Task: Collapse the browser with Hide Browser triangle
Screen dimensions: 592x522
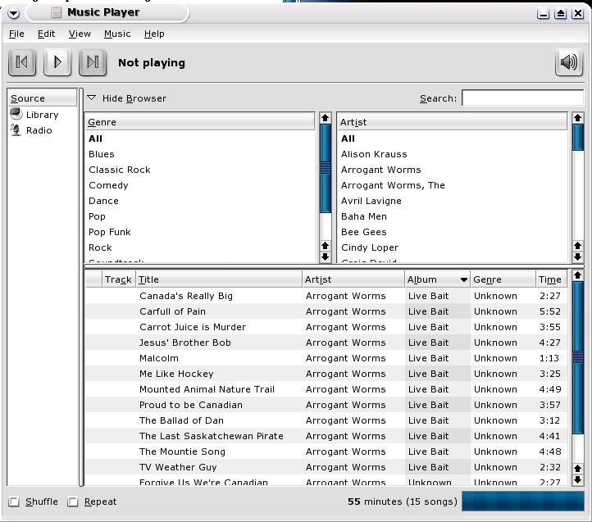Action: (x=92, y=98)
